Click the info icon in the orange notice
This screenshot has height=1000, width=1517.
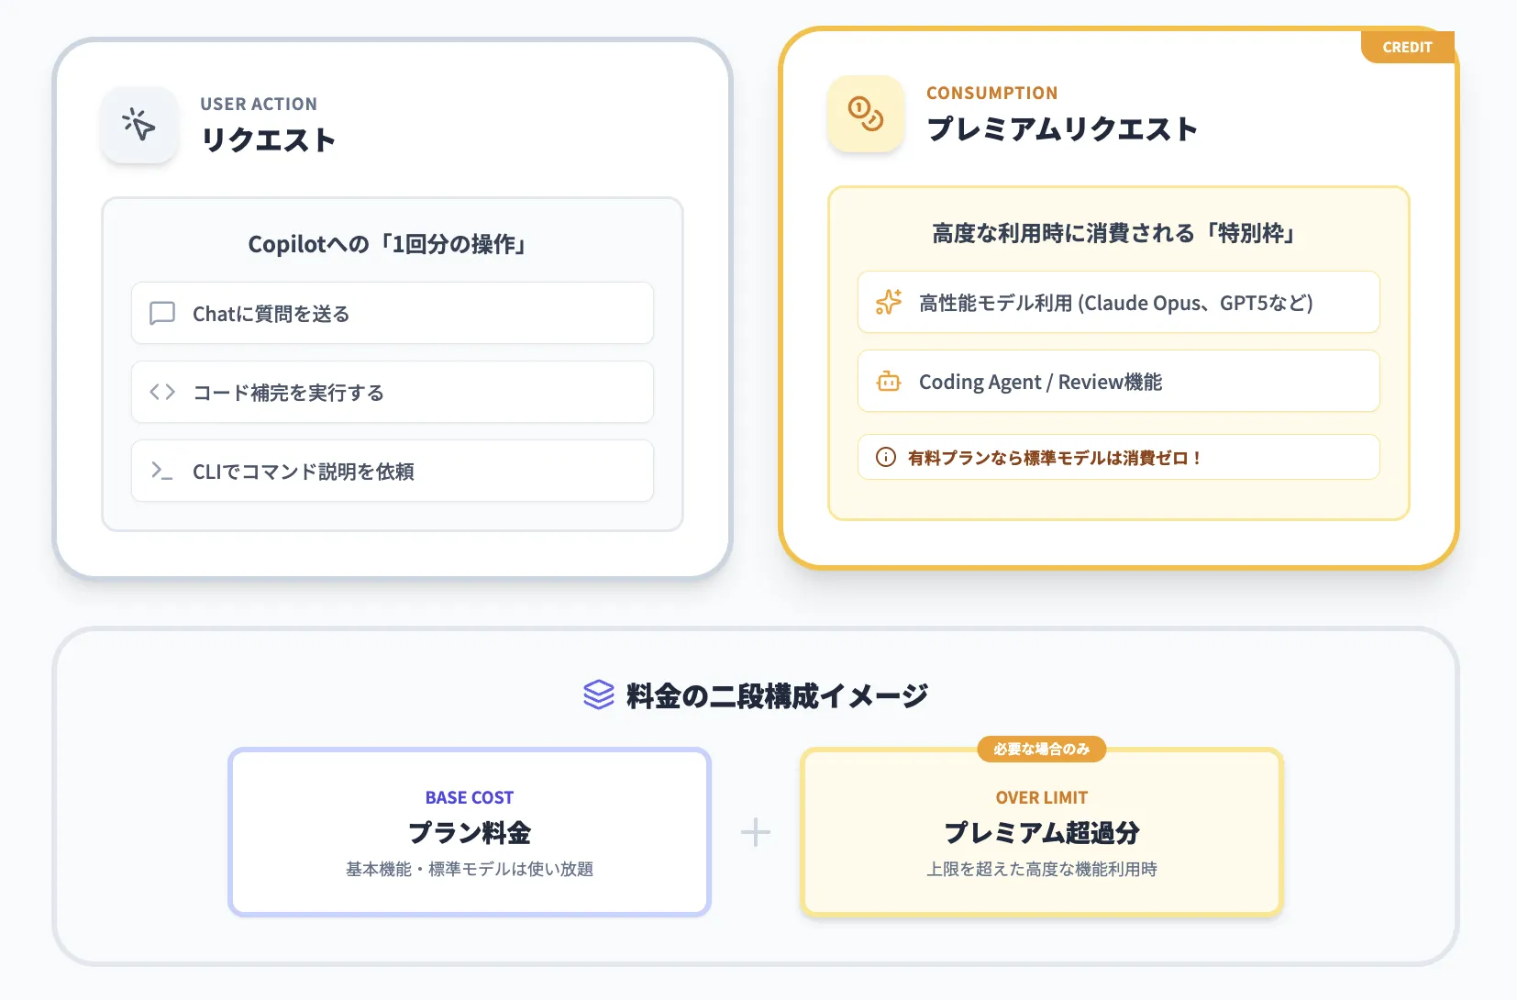click(x=884, y=456)
